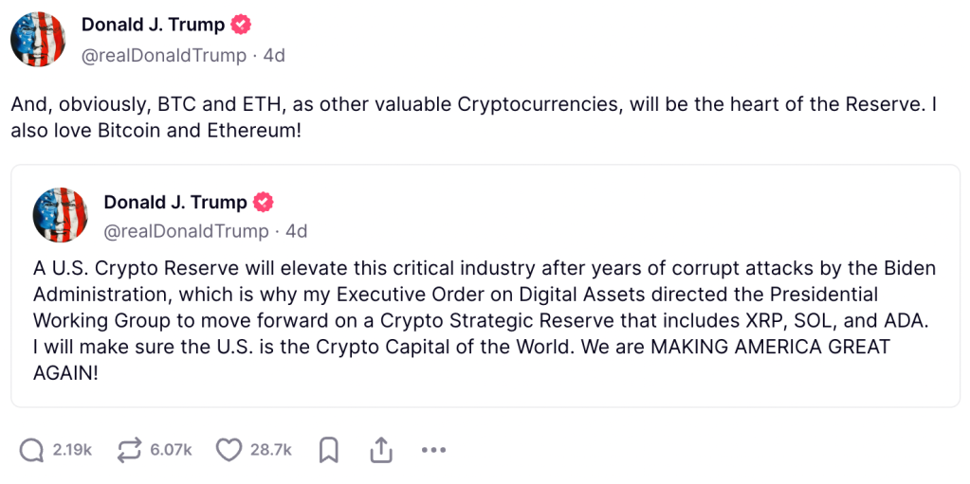Click the 28.7k likes count
Screen dimensions: 970x484
(271, 450)
